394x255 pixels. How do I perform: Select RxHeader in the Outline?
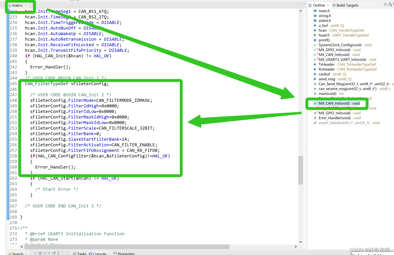click(345, 69)
